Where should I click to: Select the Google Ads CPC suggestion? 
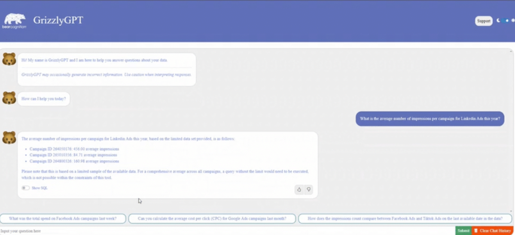click(x=212, y=219)
